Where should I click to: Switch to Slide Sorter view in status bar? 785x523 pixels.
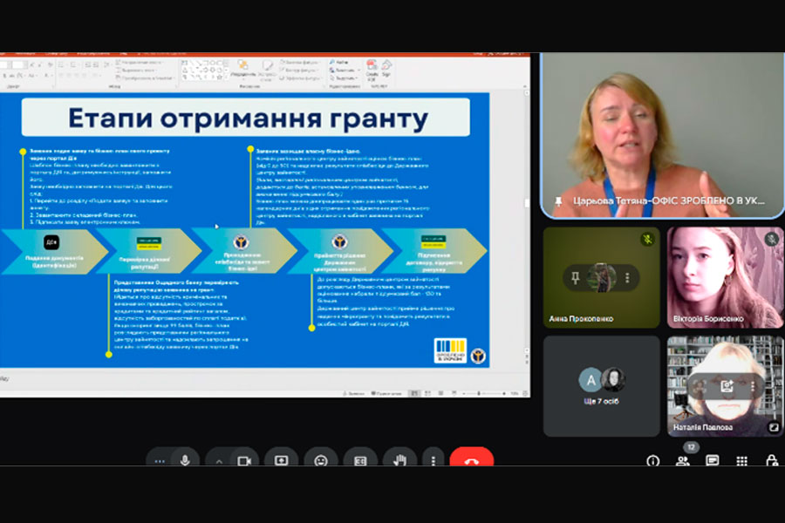click(427, 394)
